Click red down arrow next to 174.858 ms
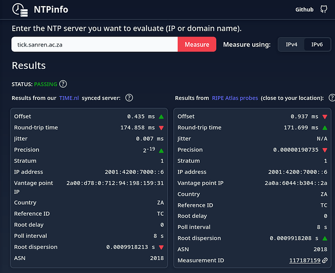Screen dimensions: 335x273 (x=161, y=128)
